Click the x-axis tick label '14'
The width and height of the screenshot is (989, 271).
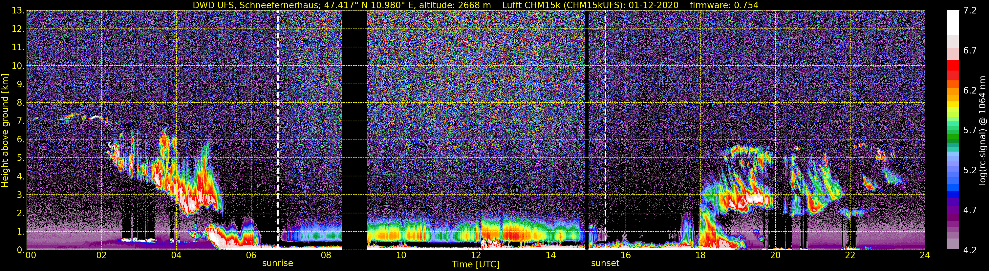click(550, 256)
